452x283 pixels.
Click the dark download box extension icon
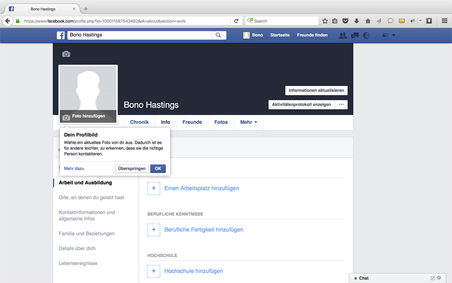click(x=429, y=21)
